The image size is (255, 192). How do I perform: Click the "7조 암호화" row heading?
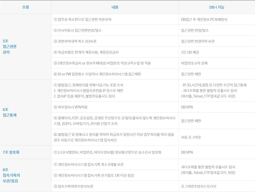pyautogui.click(x=11, y=152)
